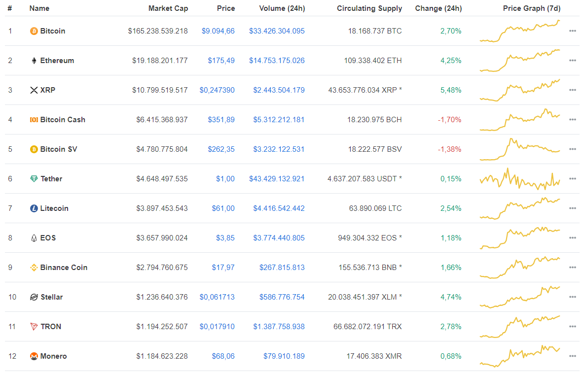Expand the ellipsis menu for Stellar row
Screen dimensions: 585x372
click(572, 297)
